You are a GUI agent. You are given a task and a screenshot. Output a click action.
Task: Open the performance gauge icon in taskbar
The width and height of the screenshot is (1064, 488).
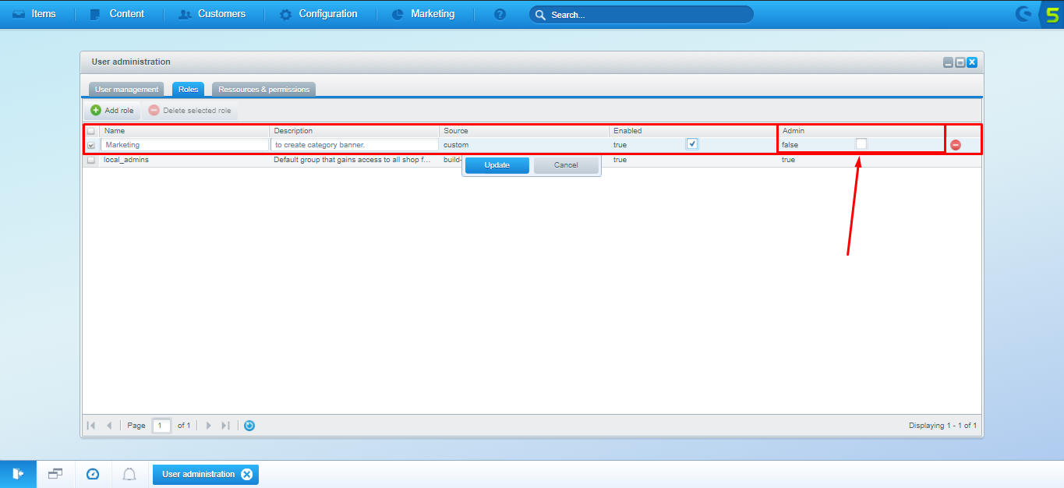coord(93,474)
